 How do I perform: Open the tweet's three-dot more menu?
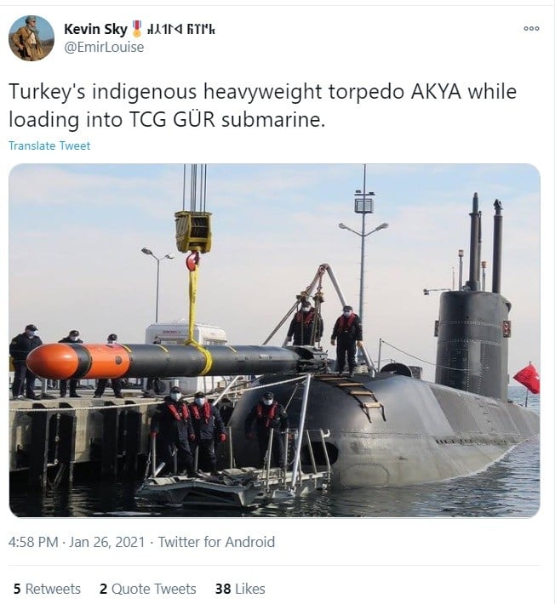(x=531, y=29)
